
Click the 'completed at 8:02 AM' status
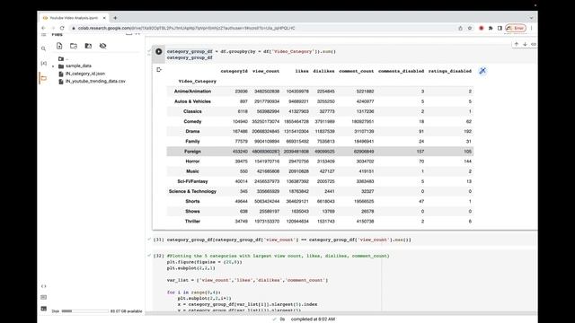313,319
